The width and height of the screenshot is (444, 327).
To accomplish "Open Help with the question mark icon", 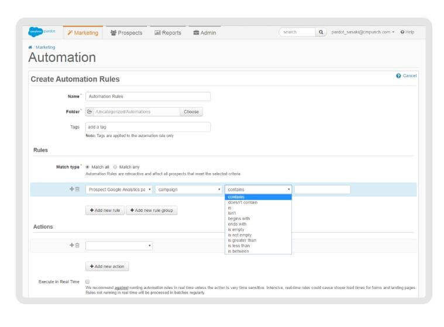I will [403, 32].
